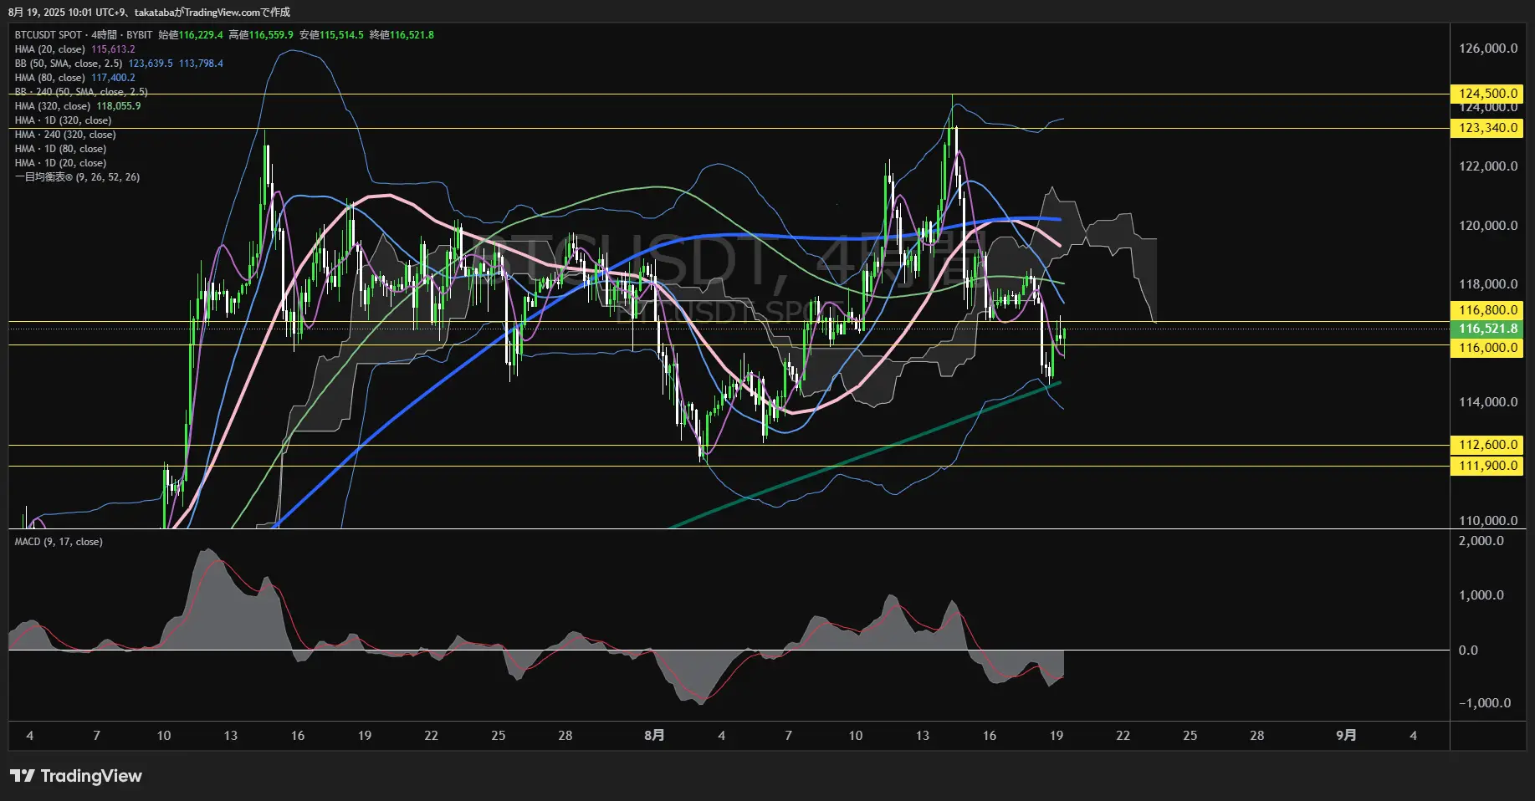Click the 一目均衡表 (9, 26, 52, 26) legend entry

(x=77, y=177)
